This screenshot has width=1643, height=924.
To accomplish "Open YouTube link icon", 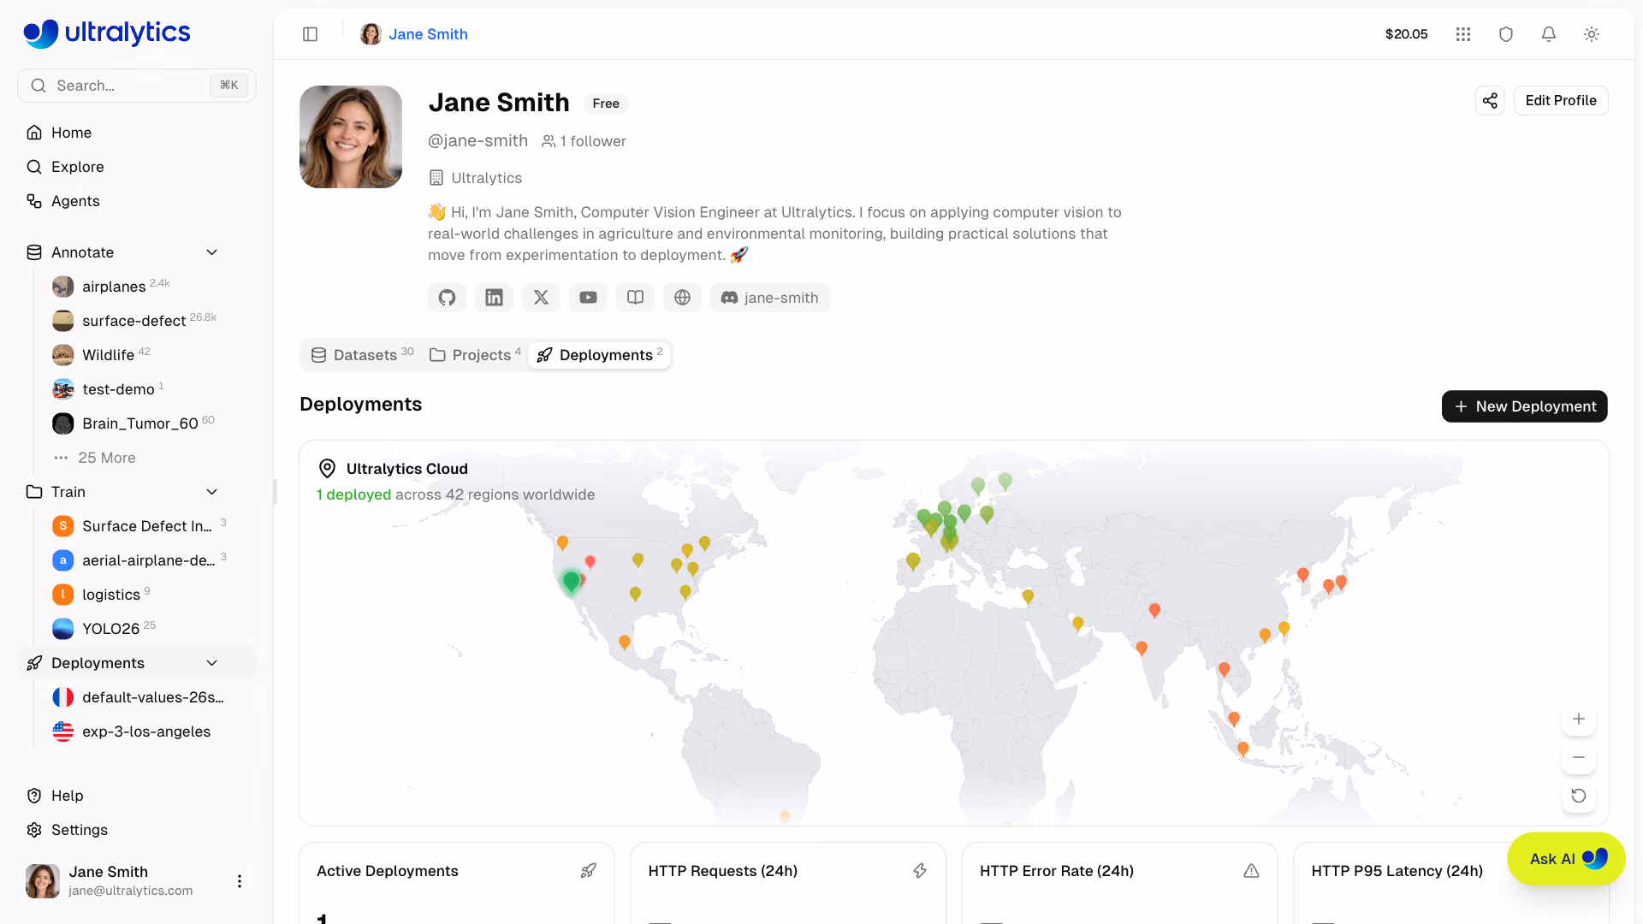I will [588, 297].
